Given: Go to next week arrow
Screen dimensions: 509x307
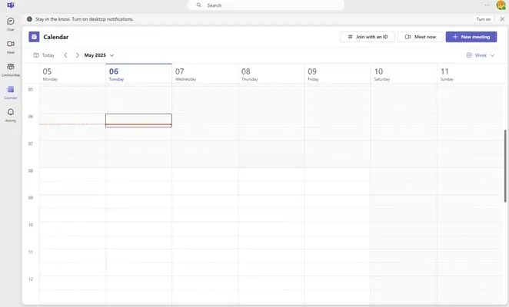Looking at the screenshot, I should (x=77, y=55).
